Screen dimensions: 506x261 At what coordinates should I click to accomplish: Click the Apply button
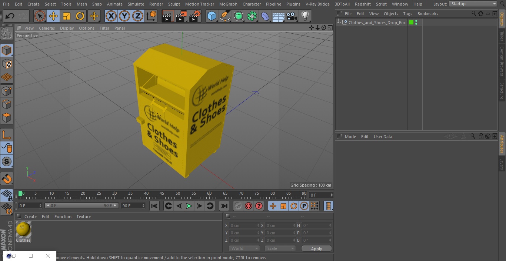tap(316, 249)
